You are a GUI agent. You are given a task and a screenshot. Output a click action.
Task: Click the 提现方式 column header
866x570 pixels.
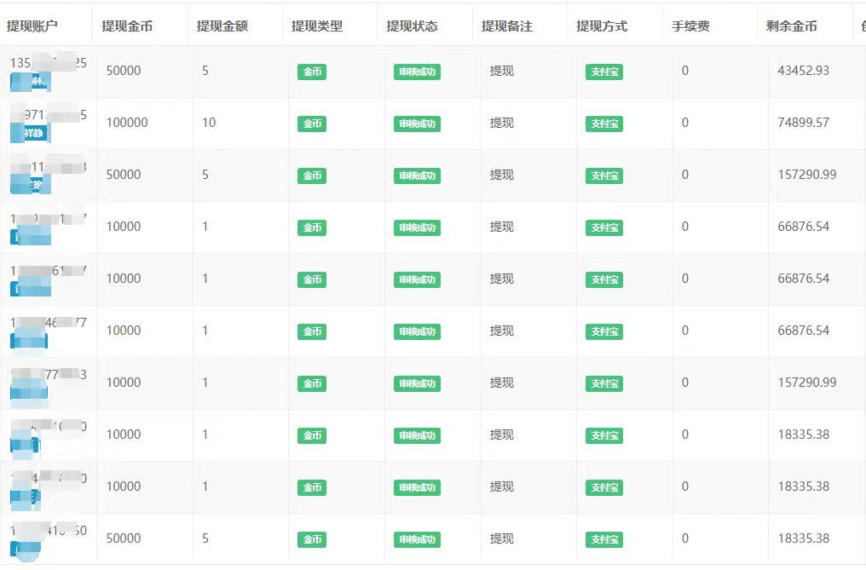(602, 26)
